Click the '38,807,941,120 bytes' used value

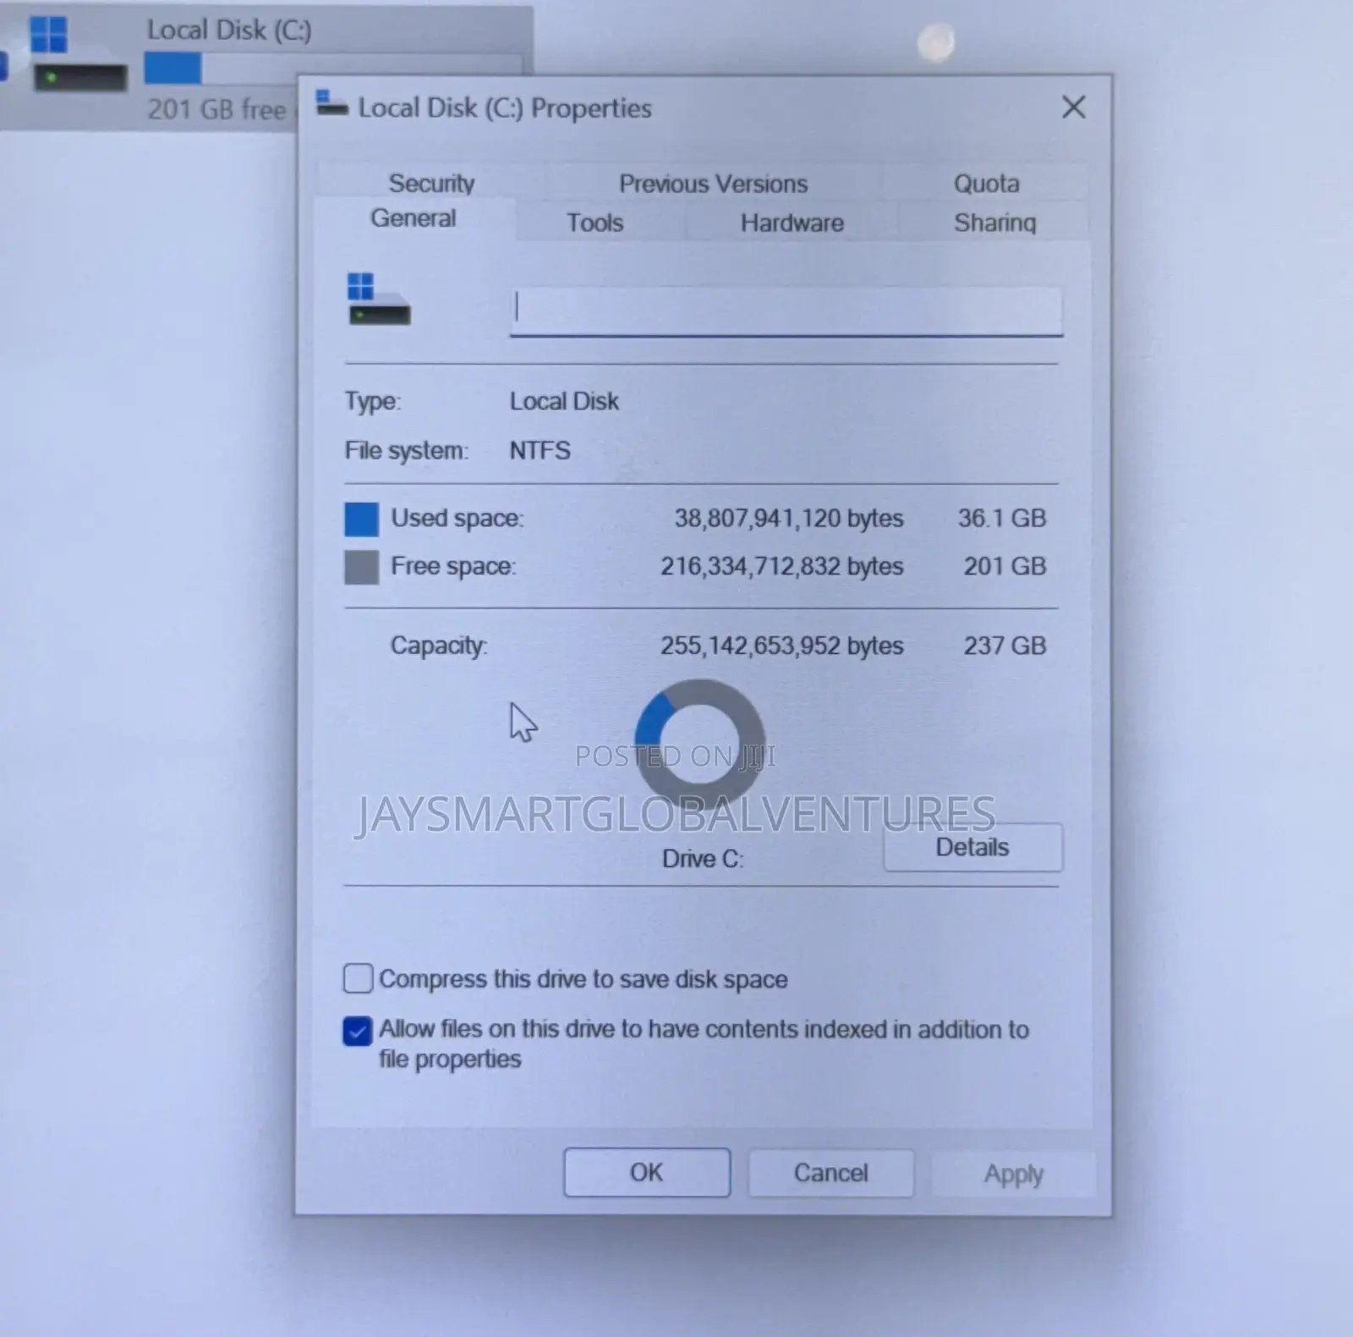tap(788, 518)
